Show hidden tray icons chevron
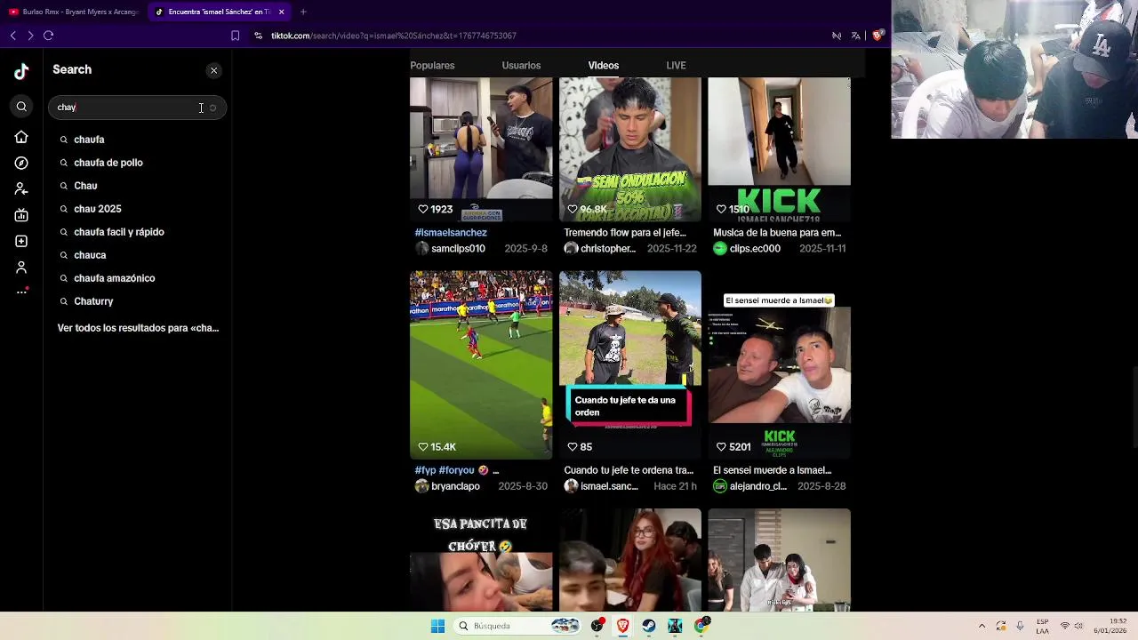Viewport: 1138px width, 640px height. point(982,627)
